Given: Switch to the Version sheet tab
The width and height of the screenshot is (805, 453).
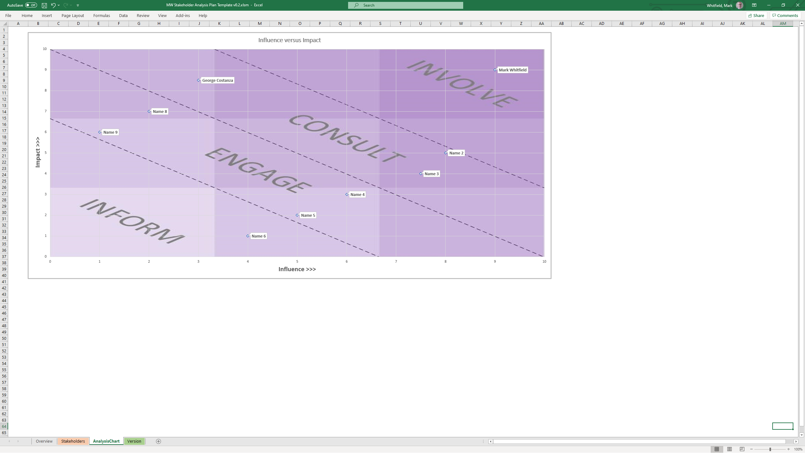Looking at the screenshot, I should tap(134, 441).
